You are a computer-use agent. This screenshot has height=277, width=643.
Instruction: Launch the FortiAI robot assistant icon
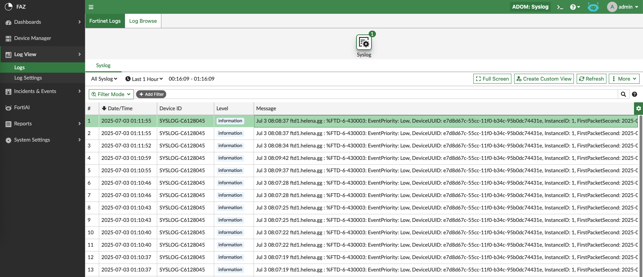pyautogui.click(x=593, y=7)
